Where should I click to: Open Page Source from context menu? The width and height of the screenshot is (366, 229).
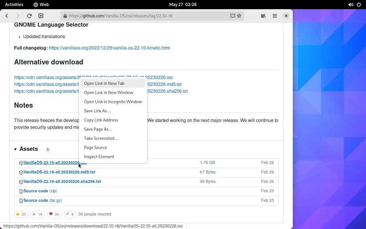[x=113, y=147]
